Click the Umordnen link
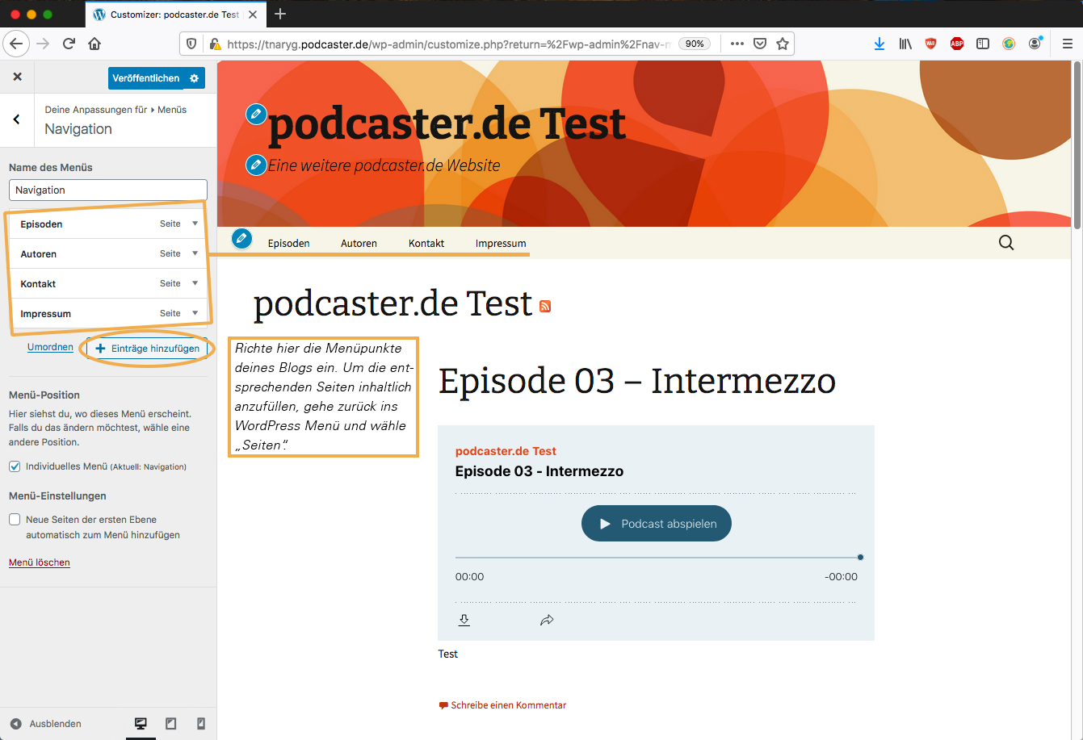The height and width of the screenshot is (740, 1083). (50, 347)
